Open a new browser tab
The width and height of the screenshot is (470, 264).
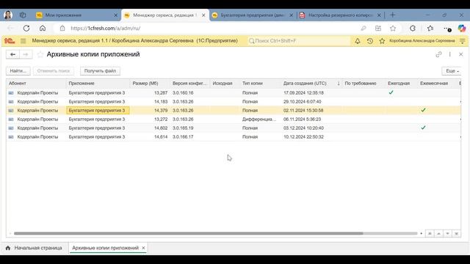393,15
